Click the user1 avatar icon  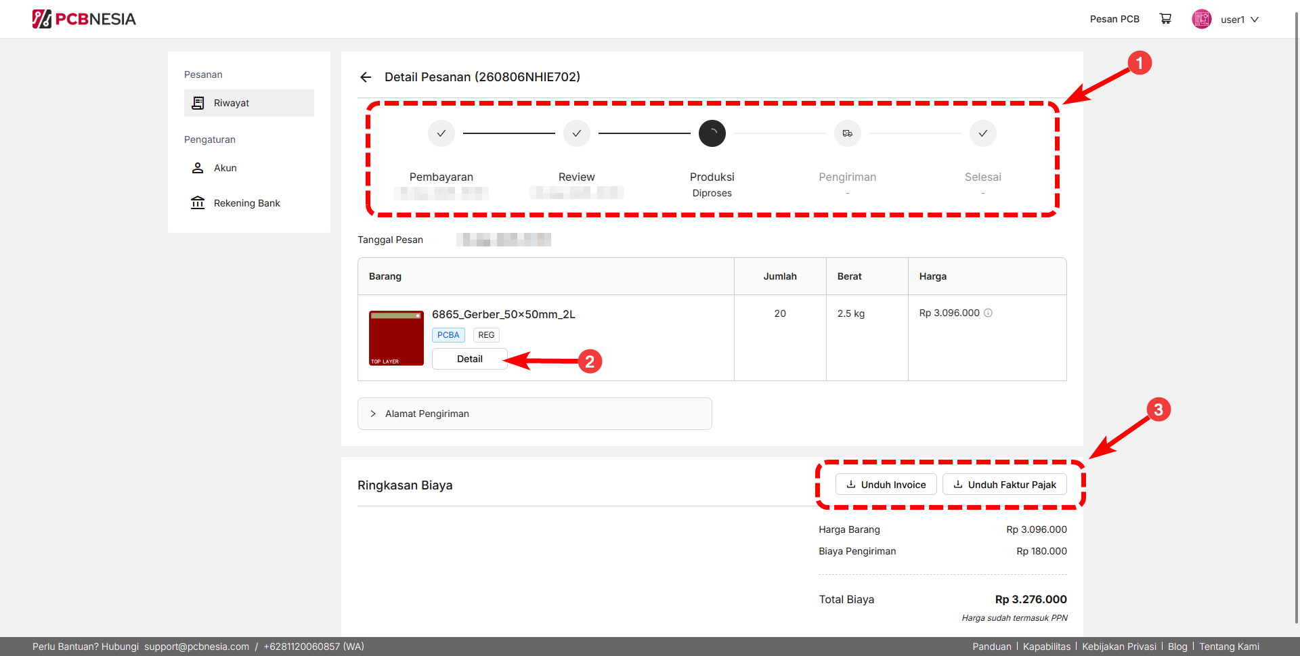point(1202,19)
